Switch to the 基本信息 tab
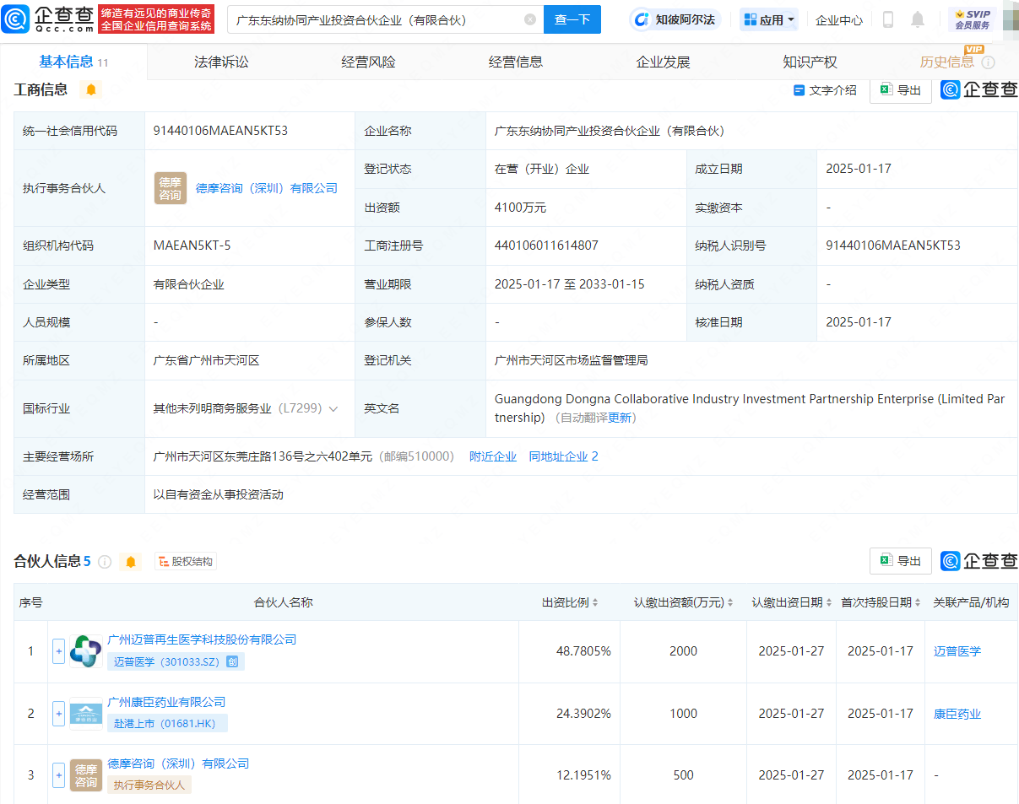Viewport: 1019px width, 804px height. click(73, 62)
